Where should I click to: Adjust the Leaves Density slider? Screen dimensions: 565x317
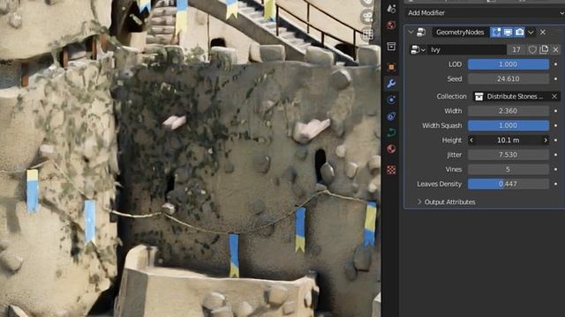click(508, 184)
